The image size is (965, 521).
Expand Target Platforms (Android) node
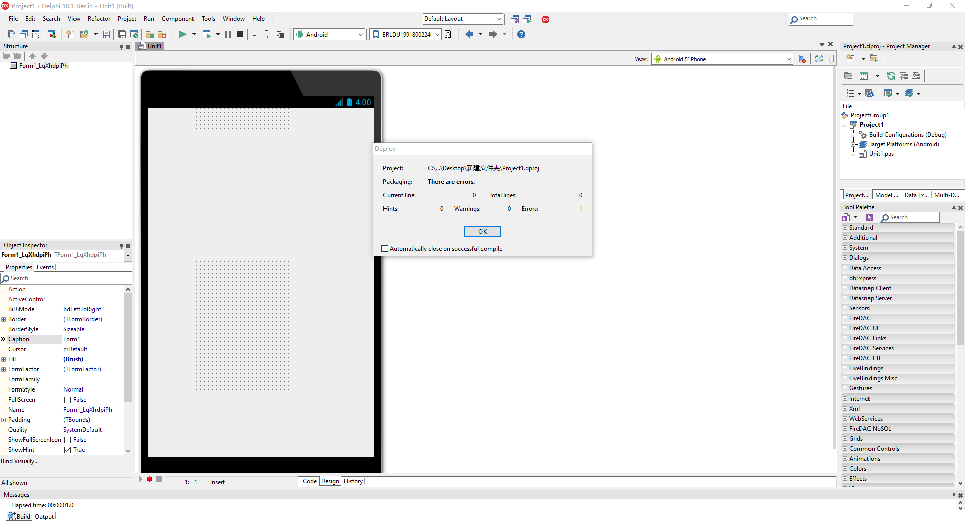[853, 144]
